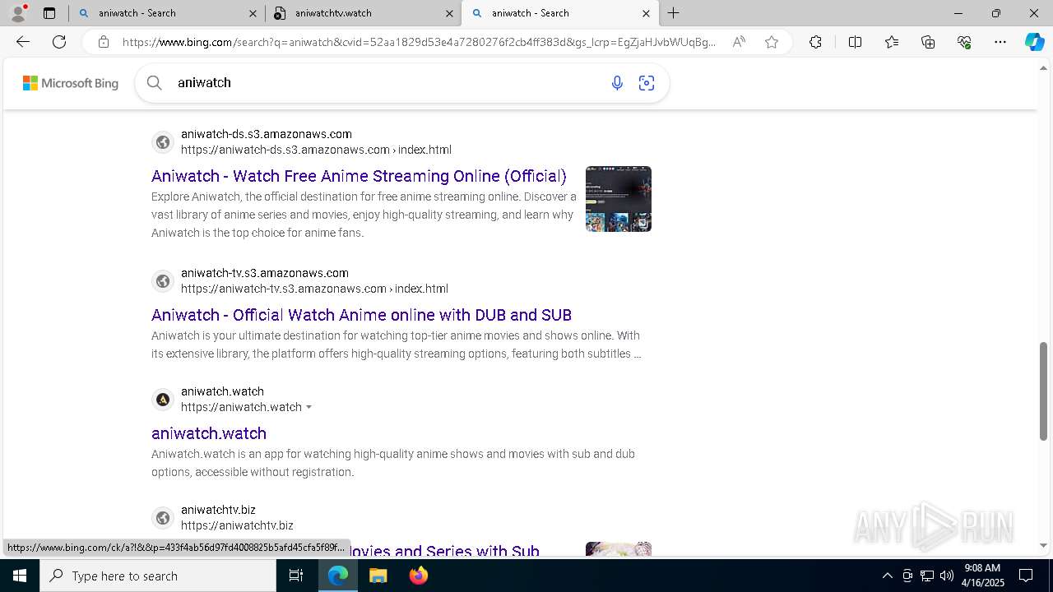Refresh the page with reload icon
The width and height of the screenshot is (1053, 592).
pos(59,42)
